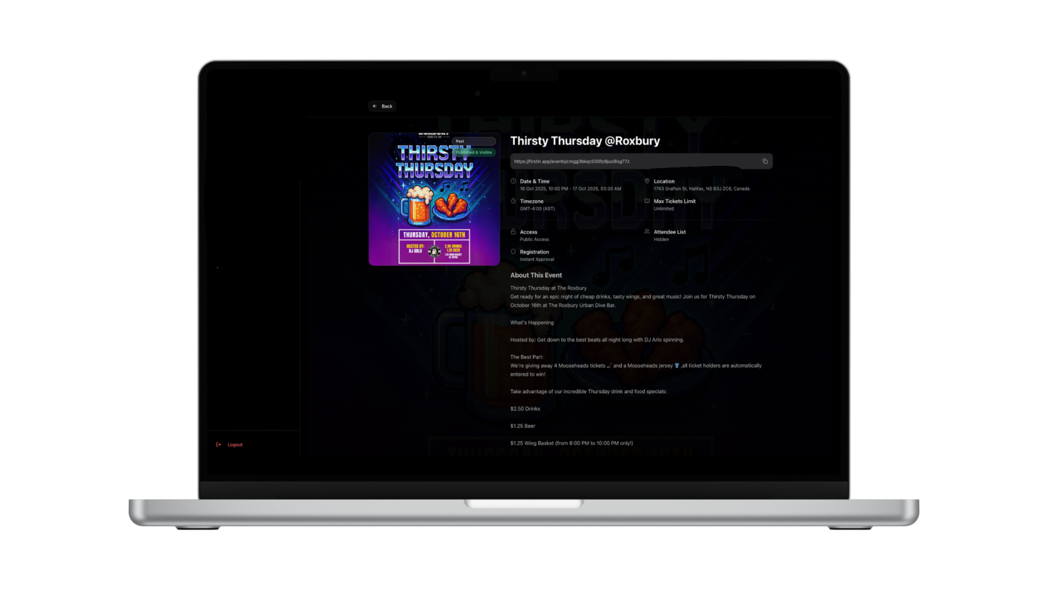The image size is (1048, 589).
Task: Click the Access padlock icon
Action: click(x=513, y=232)
